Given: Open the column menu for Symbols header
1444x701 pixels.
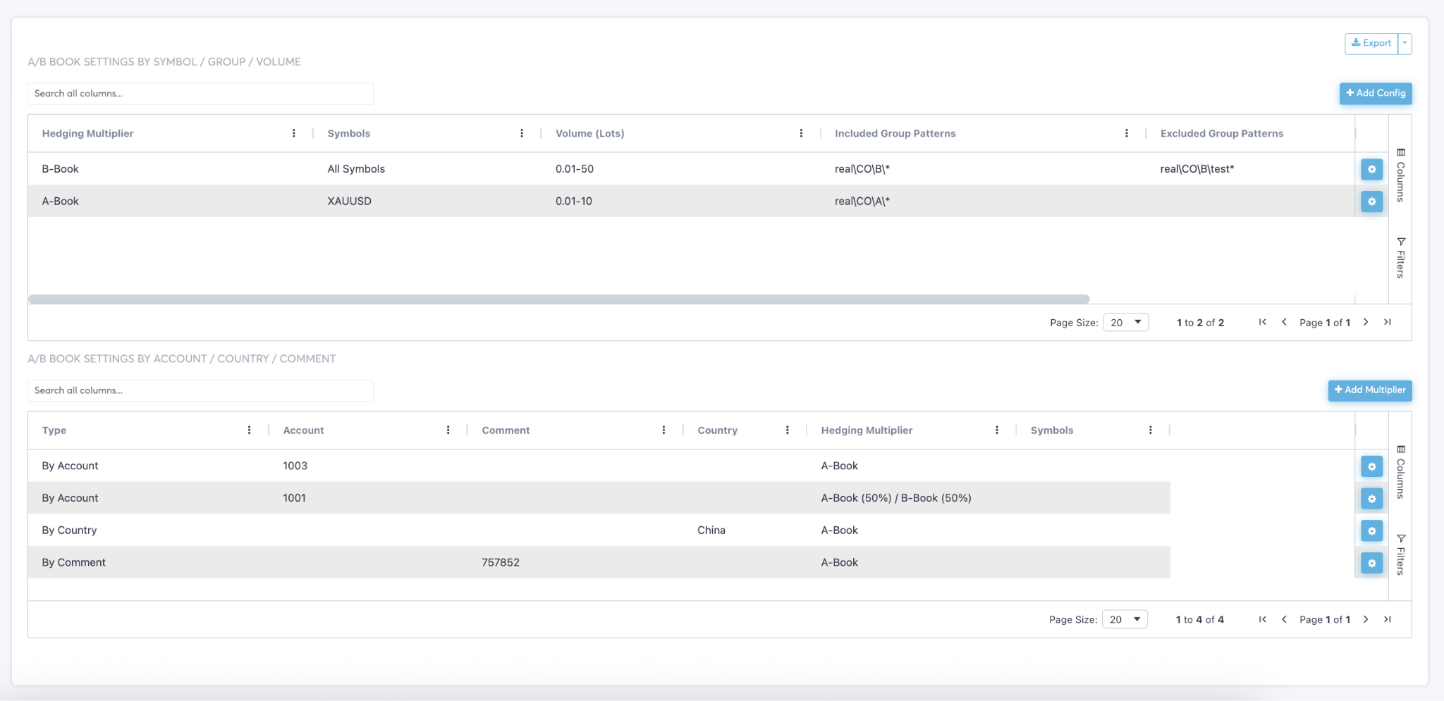Looking at the screenshot, I should click(x=522, y=132).
